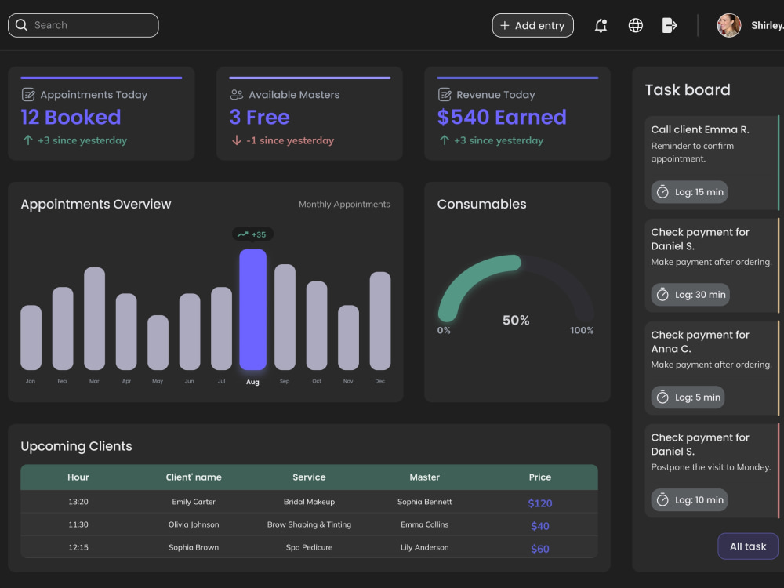Click the logout icon
Viewport: 784px width, 588px height.
coord(670,26)
